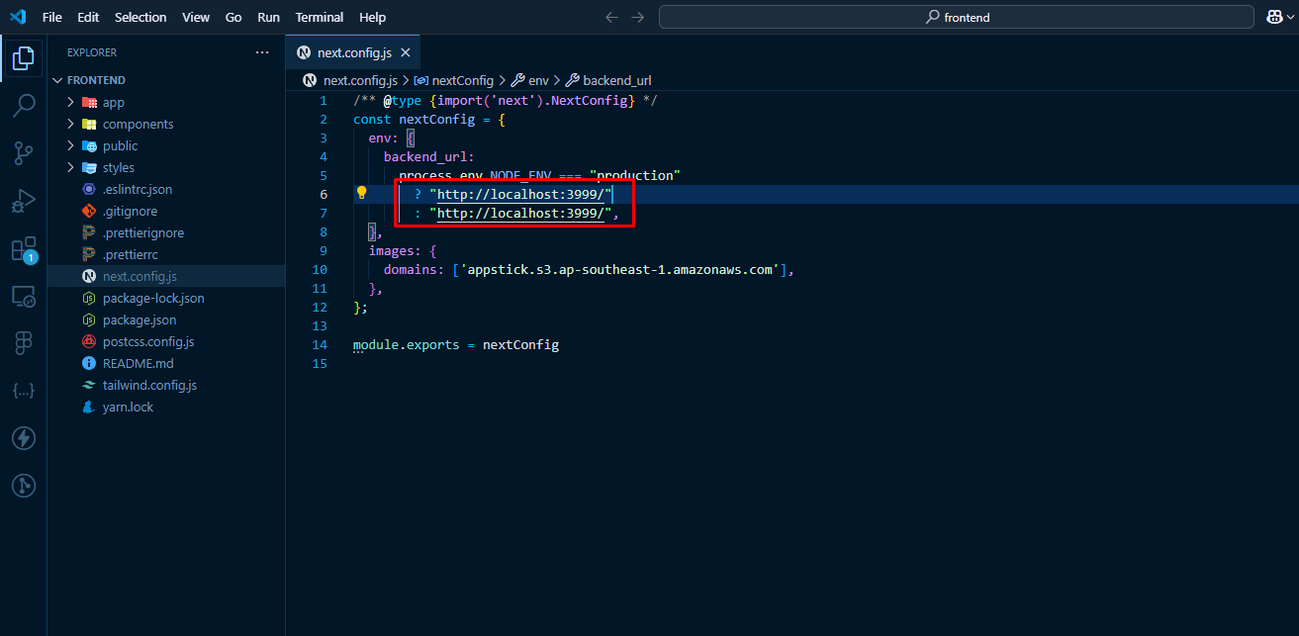Open Explorer views and more actions ellipsis
Image resolution: width=1299 pixels, height=636 pixels.
click(x=261, y=52)
